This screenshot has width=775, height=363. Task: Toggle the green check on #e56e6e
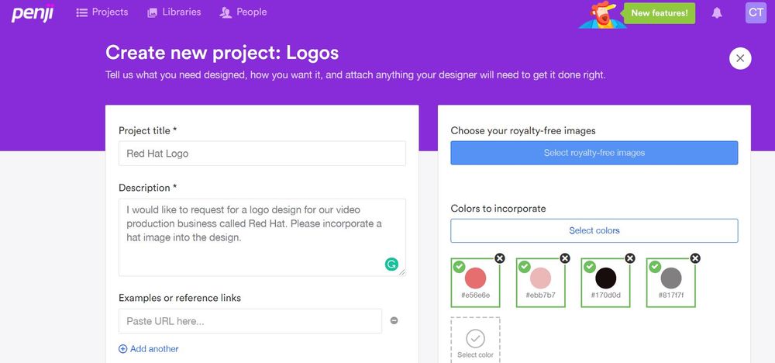(460, 267)
